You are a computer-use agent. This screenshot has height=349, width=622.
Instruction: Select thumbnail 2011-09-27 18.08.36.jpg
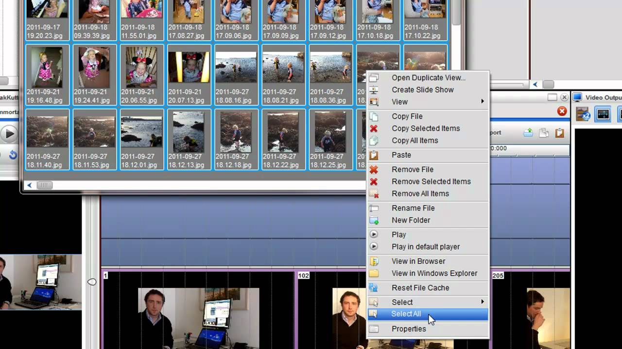[x=331, y=75]
